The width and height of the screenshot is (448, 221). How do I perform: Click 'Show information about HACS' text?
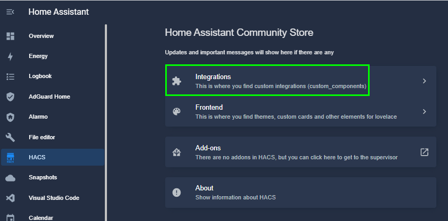point(236,197)
